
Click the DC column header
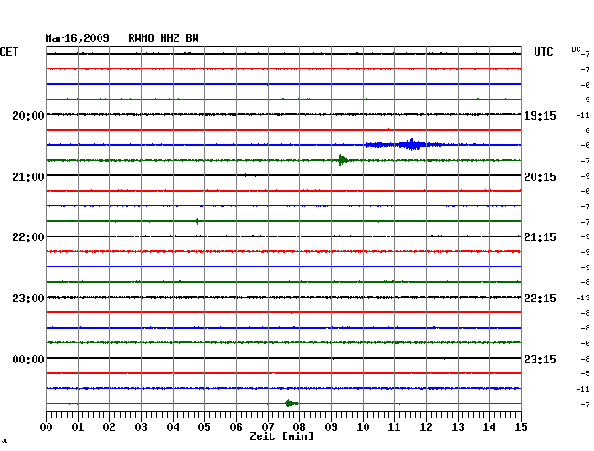[576, 49]
